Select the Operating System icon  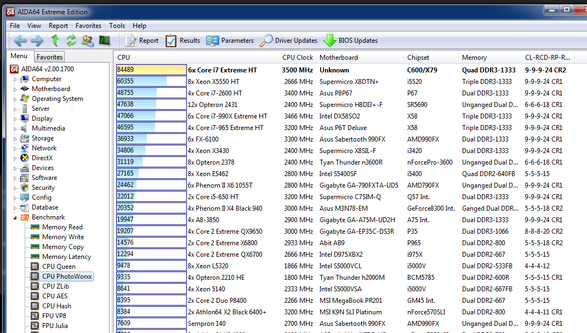pos(25,99)
